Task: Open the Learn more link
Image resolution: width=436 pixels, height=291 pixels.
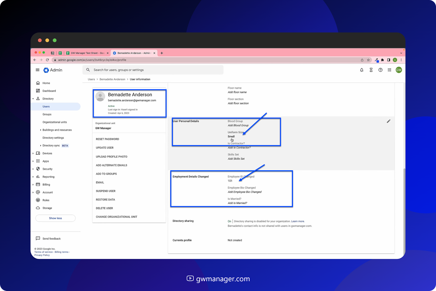Action: pyautogui.click(x=298, y=221)
